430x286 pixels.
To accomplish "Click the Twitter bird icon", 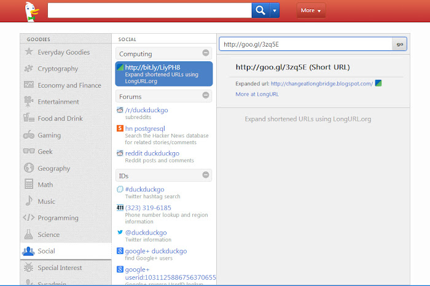I will (x=120, y=232).
